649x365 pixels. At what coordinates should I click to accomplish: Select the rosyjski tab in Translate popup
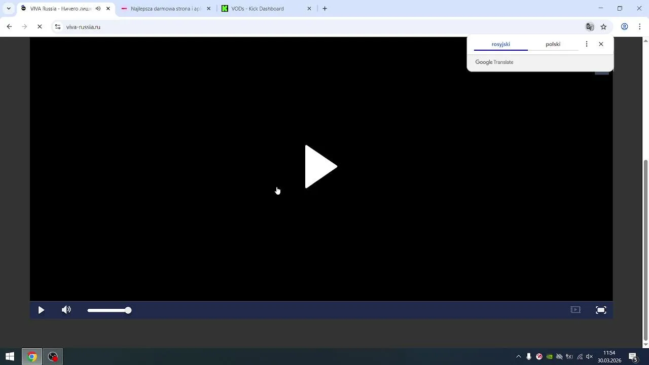(x=500, y=44)
